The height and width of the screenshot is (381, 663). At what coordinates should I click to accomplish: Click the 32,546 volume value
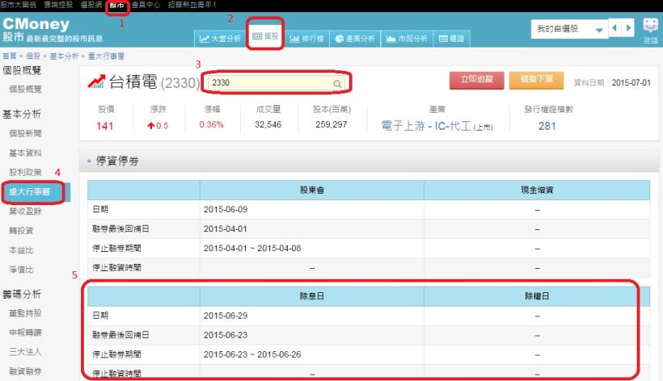coord(268,124)
